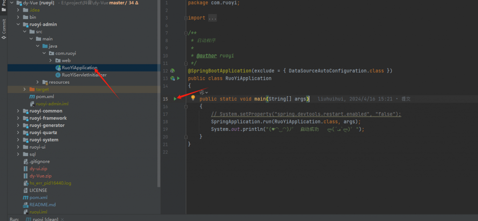Collapse the ruoyi-admin module
Screen dimensions: 478x221
[18, 24]
